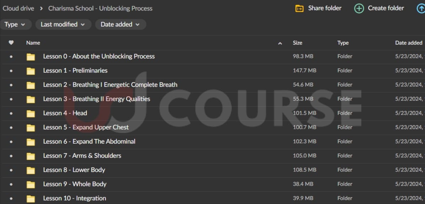
Task: Toggle favorite dot for Lesson 1 - Preliminaries
Action: coord(11,71)
